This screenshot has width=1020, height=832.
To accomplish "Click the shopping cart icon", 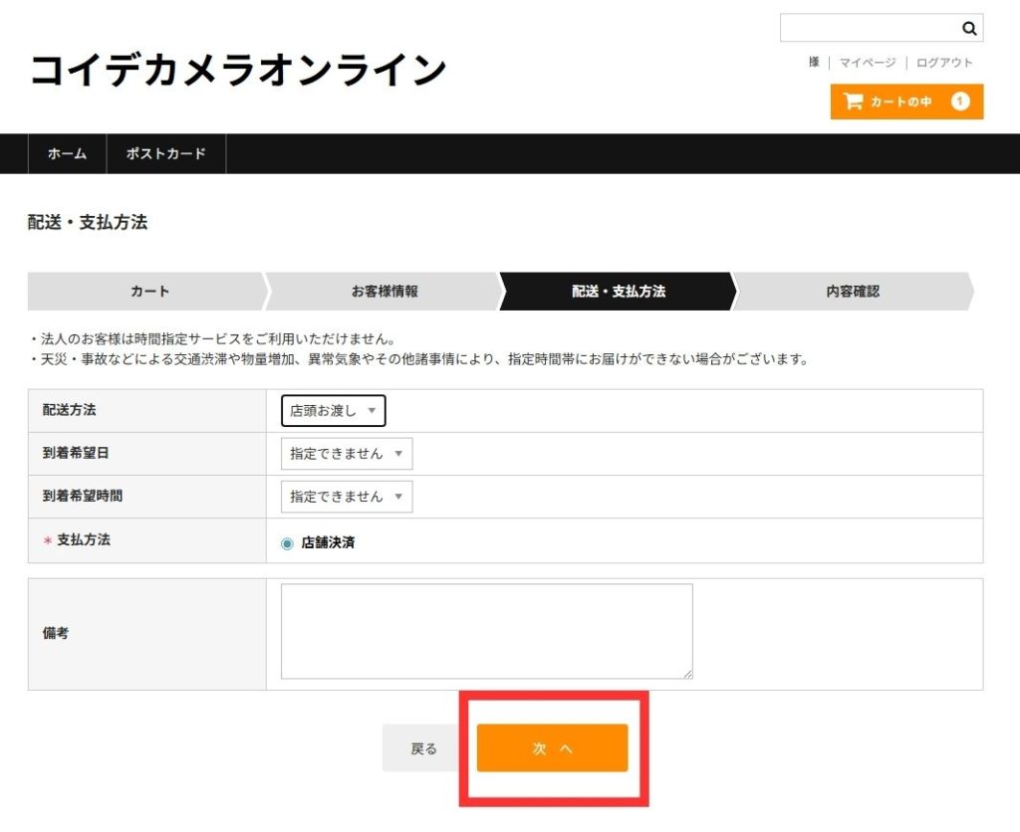I will (853, 102).
